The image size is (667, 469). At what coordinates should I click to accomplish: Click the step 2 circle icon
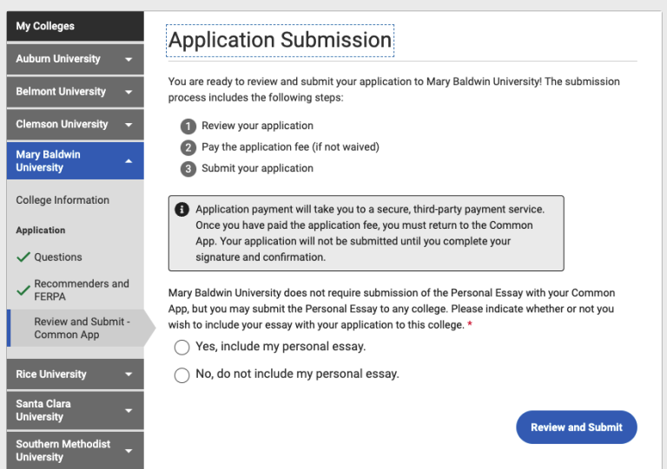coord(188,147)
